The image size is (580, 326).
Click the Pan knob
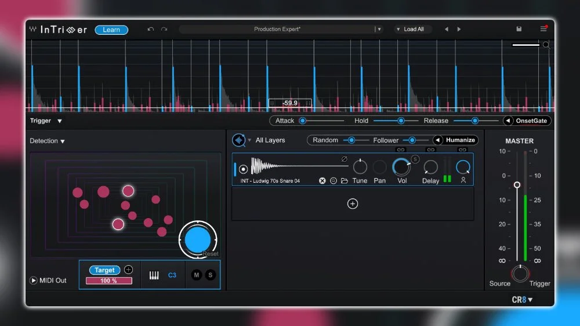coord(379,167)
